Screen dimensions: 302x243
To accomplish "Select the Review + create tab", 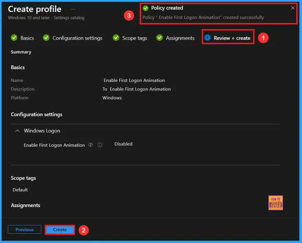I will coord(232,38).
